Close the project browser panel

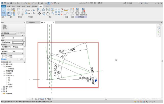(25, 62)
